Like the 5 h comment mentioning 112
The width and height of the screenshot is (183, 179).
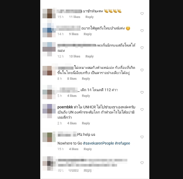(142, 92)
